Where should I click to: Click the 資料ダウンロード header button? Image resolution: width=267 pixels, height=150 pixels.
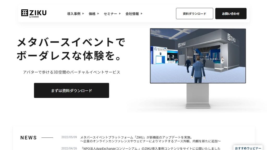pyautogui.click(x=195, y=14)
